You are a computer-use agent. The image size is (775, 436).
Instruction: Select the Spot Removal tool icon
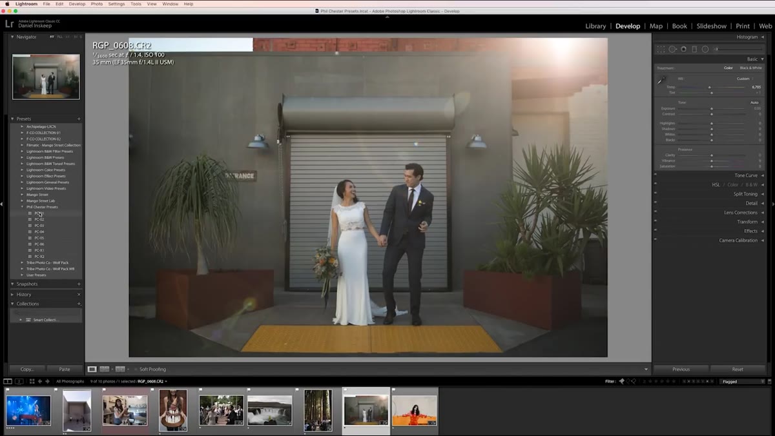tap(672, 49)
